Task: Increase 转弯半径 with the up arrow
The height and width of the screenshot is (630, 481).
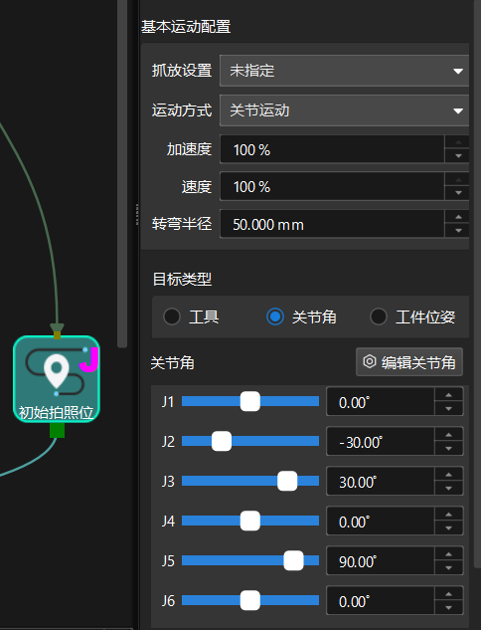Action: coord(458,217)
